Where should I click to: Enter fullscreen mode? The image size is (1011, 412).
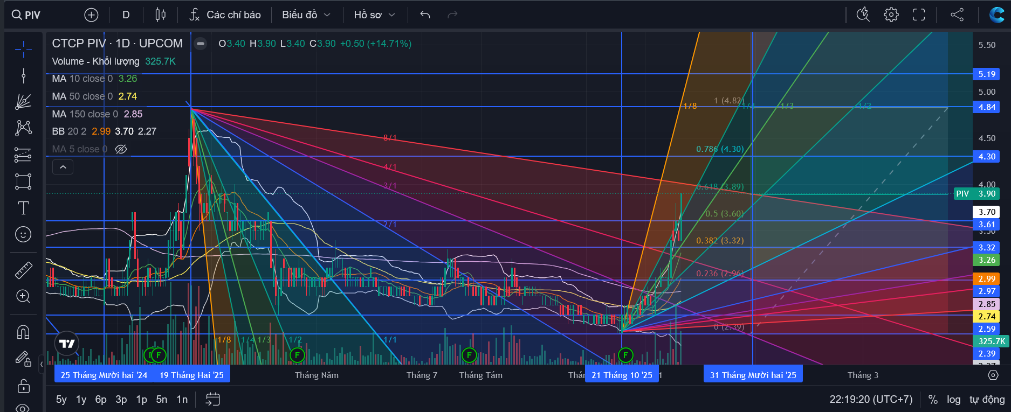tap(919, 15)
